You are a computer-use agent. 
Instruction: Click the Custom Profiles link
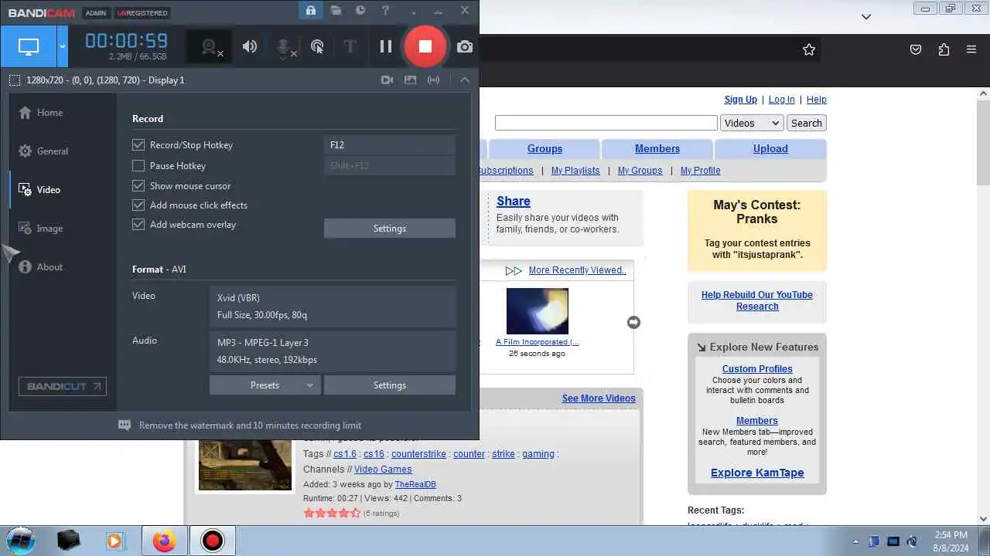pyautogui.click(x=757, y=369)
